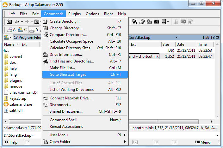The width and height of the screenshot is (223, 148).
Task: Select the shortcut.lnk file row
Action: (x=171, y=56)
